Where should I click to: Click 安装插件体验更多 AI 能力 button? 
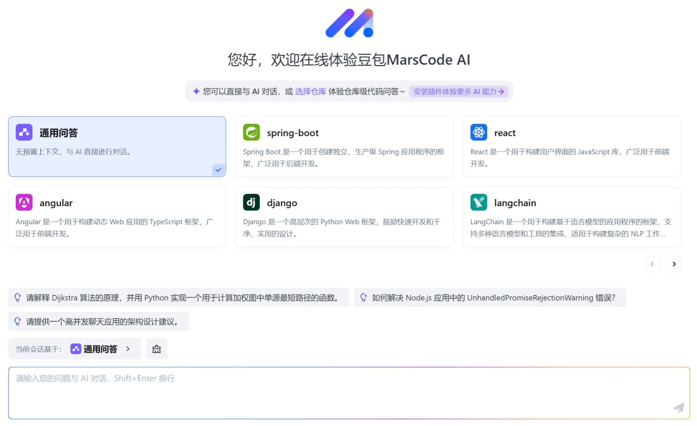point(459,91)
